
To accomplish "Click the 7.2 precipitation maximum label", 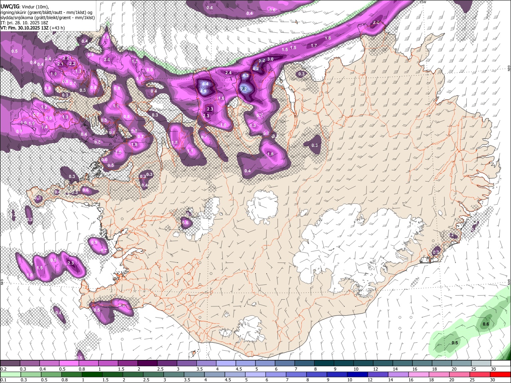I will point(244,89).
